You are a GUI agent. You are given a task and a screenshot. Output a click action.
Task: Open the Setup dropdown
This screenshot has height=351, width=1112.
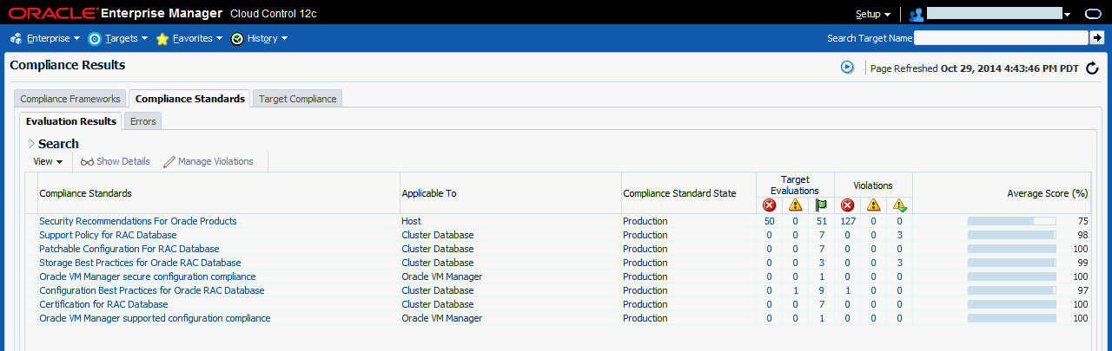coord(873,14)
